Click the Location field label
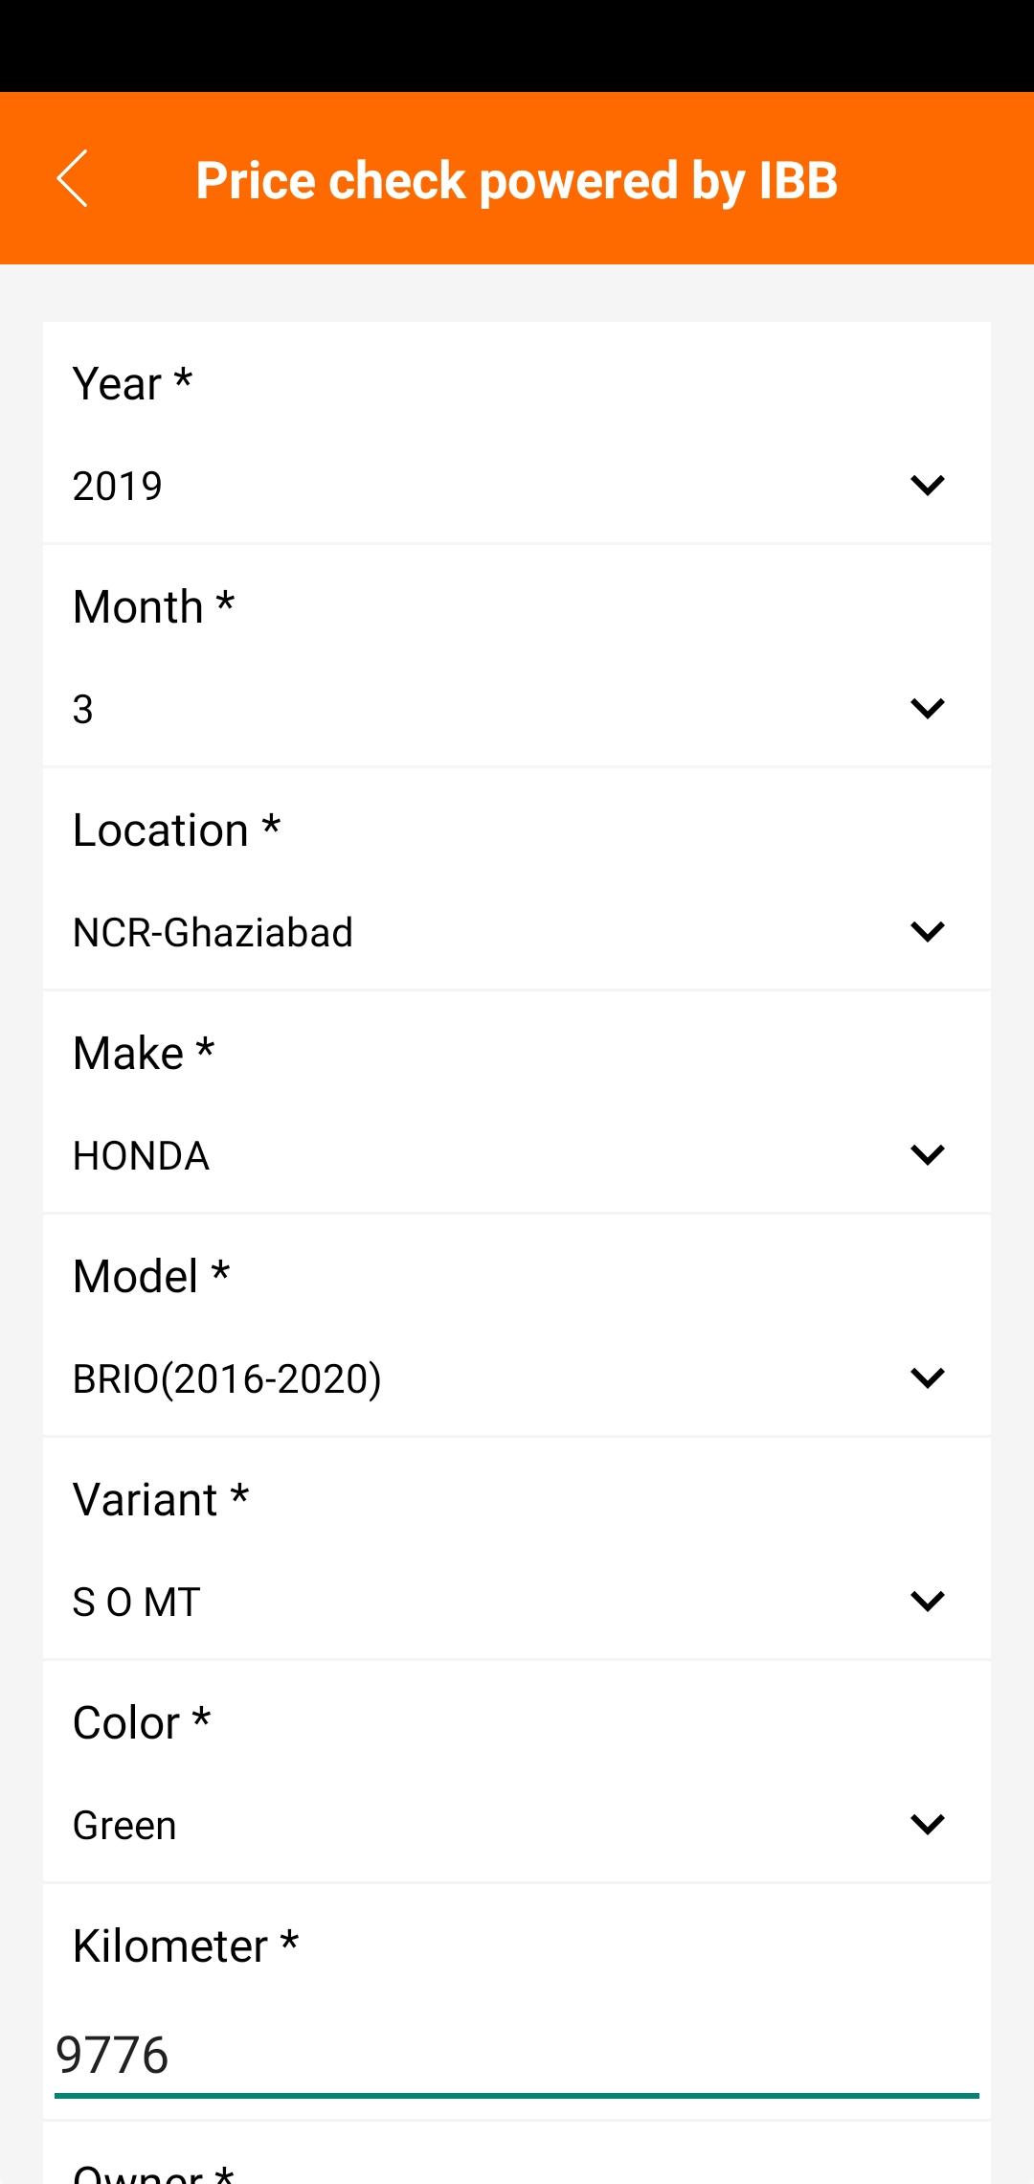The height and width of the screenshot is (2184, 1034). (x=176, y=830)
